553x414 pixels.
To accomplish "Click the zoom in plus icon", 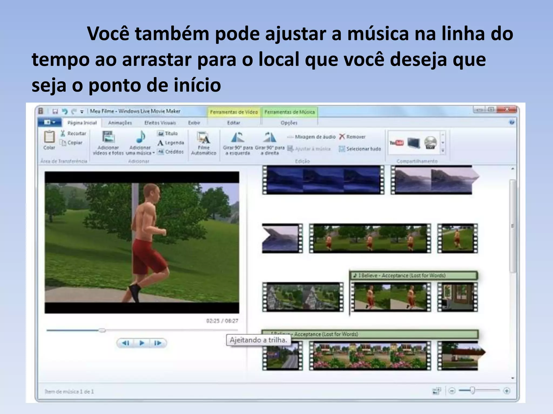I will point(507,391).
